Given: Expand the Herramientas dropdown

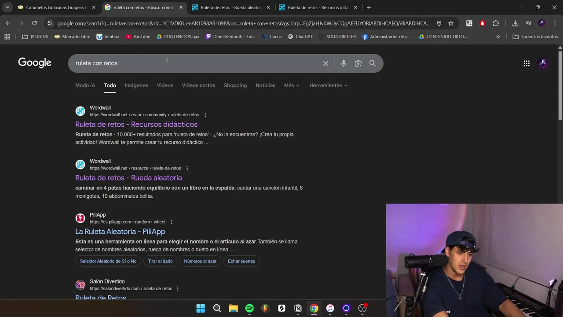Looking at the screenshot, I should (x=328, y=85).
